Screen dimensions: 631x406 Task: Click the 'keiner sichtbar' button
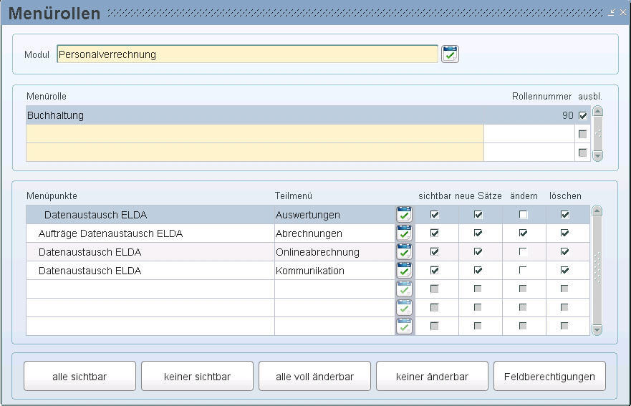click(x=197, y=376)
